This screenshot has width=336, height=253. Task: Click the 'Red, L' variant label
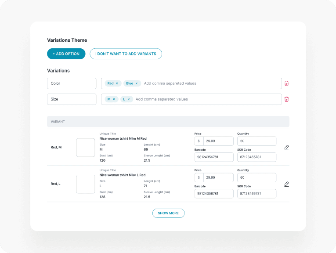coord(55,184)
